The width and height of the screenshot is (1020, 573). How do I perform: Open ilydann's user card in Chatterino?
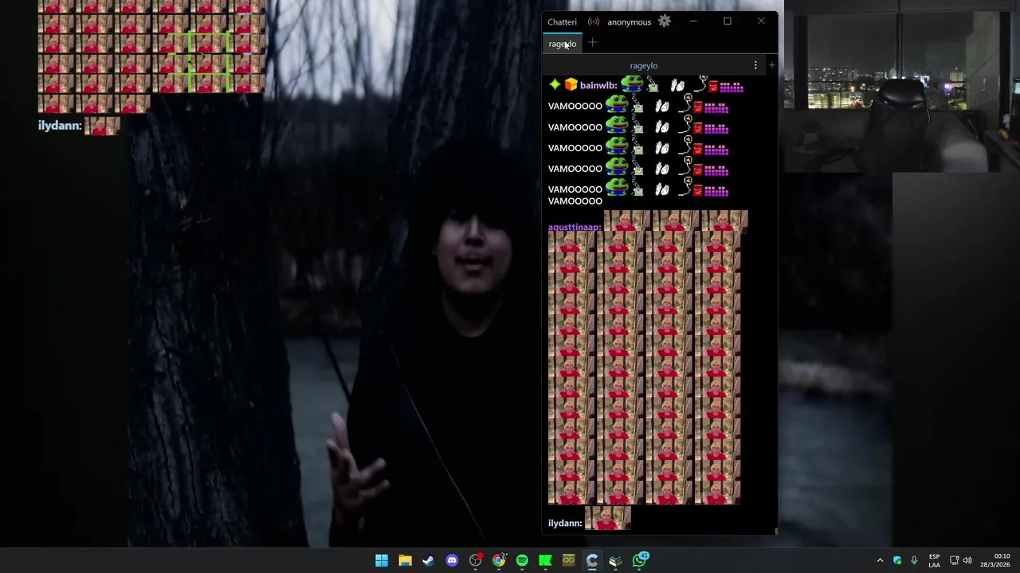[565, 523]
